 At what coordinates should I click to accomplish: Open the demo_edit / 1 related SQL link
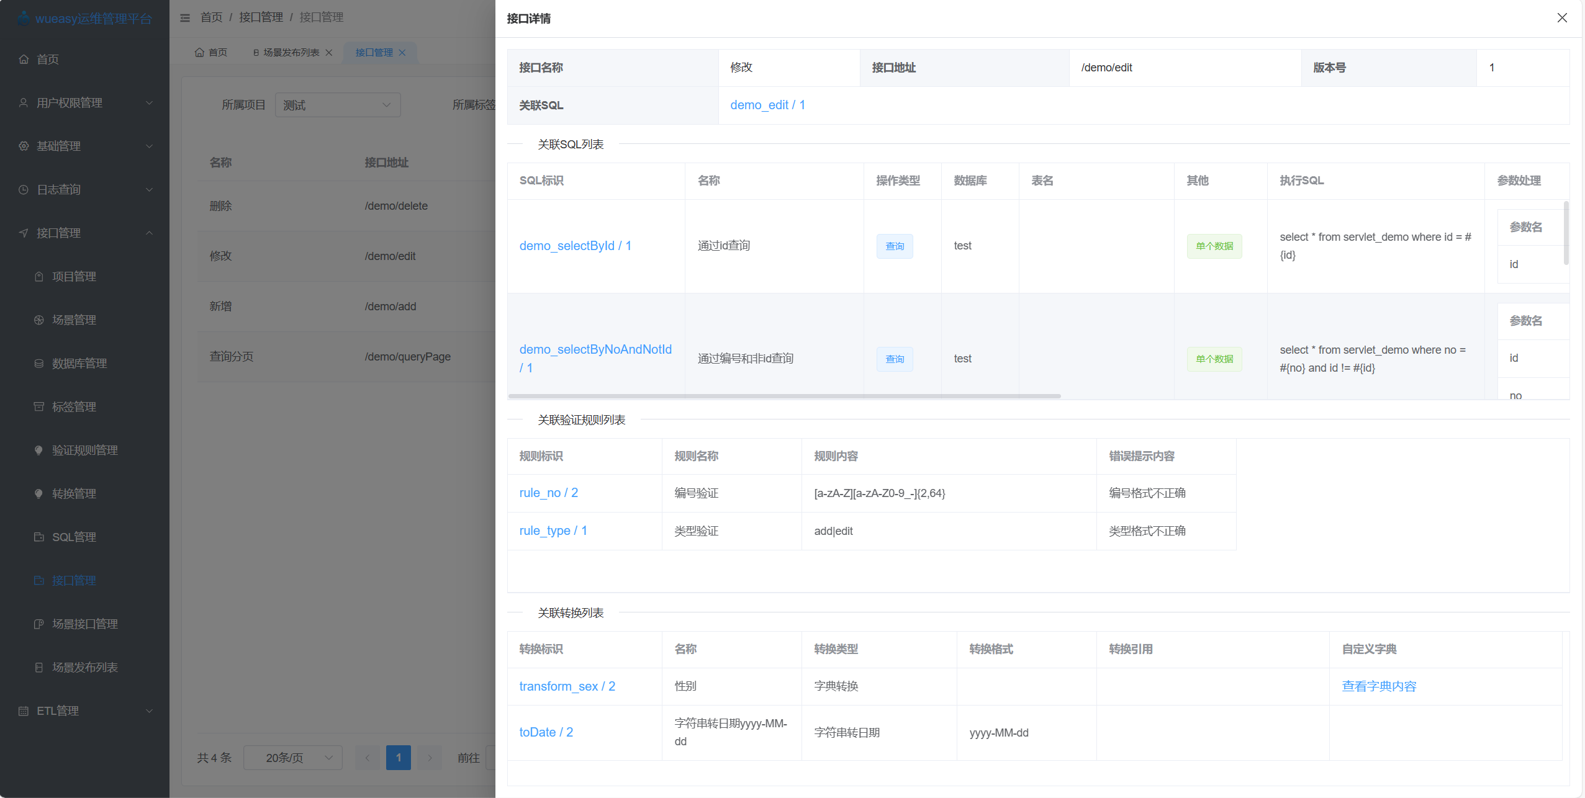click(767, 105)
